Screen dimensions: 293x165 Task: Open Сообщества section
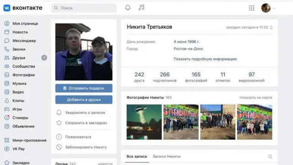pos(23,66)
